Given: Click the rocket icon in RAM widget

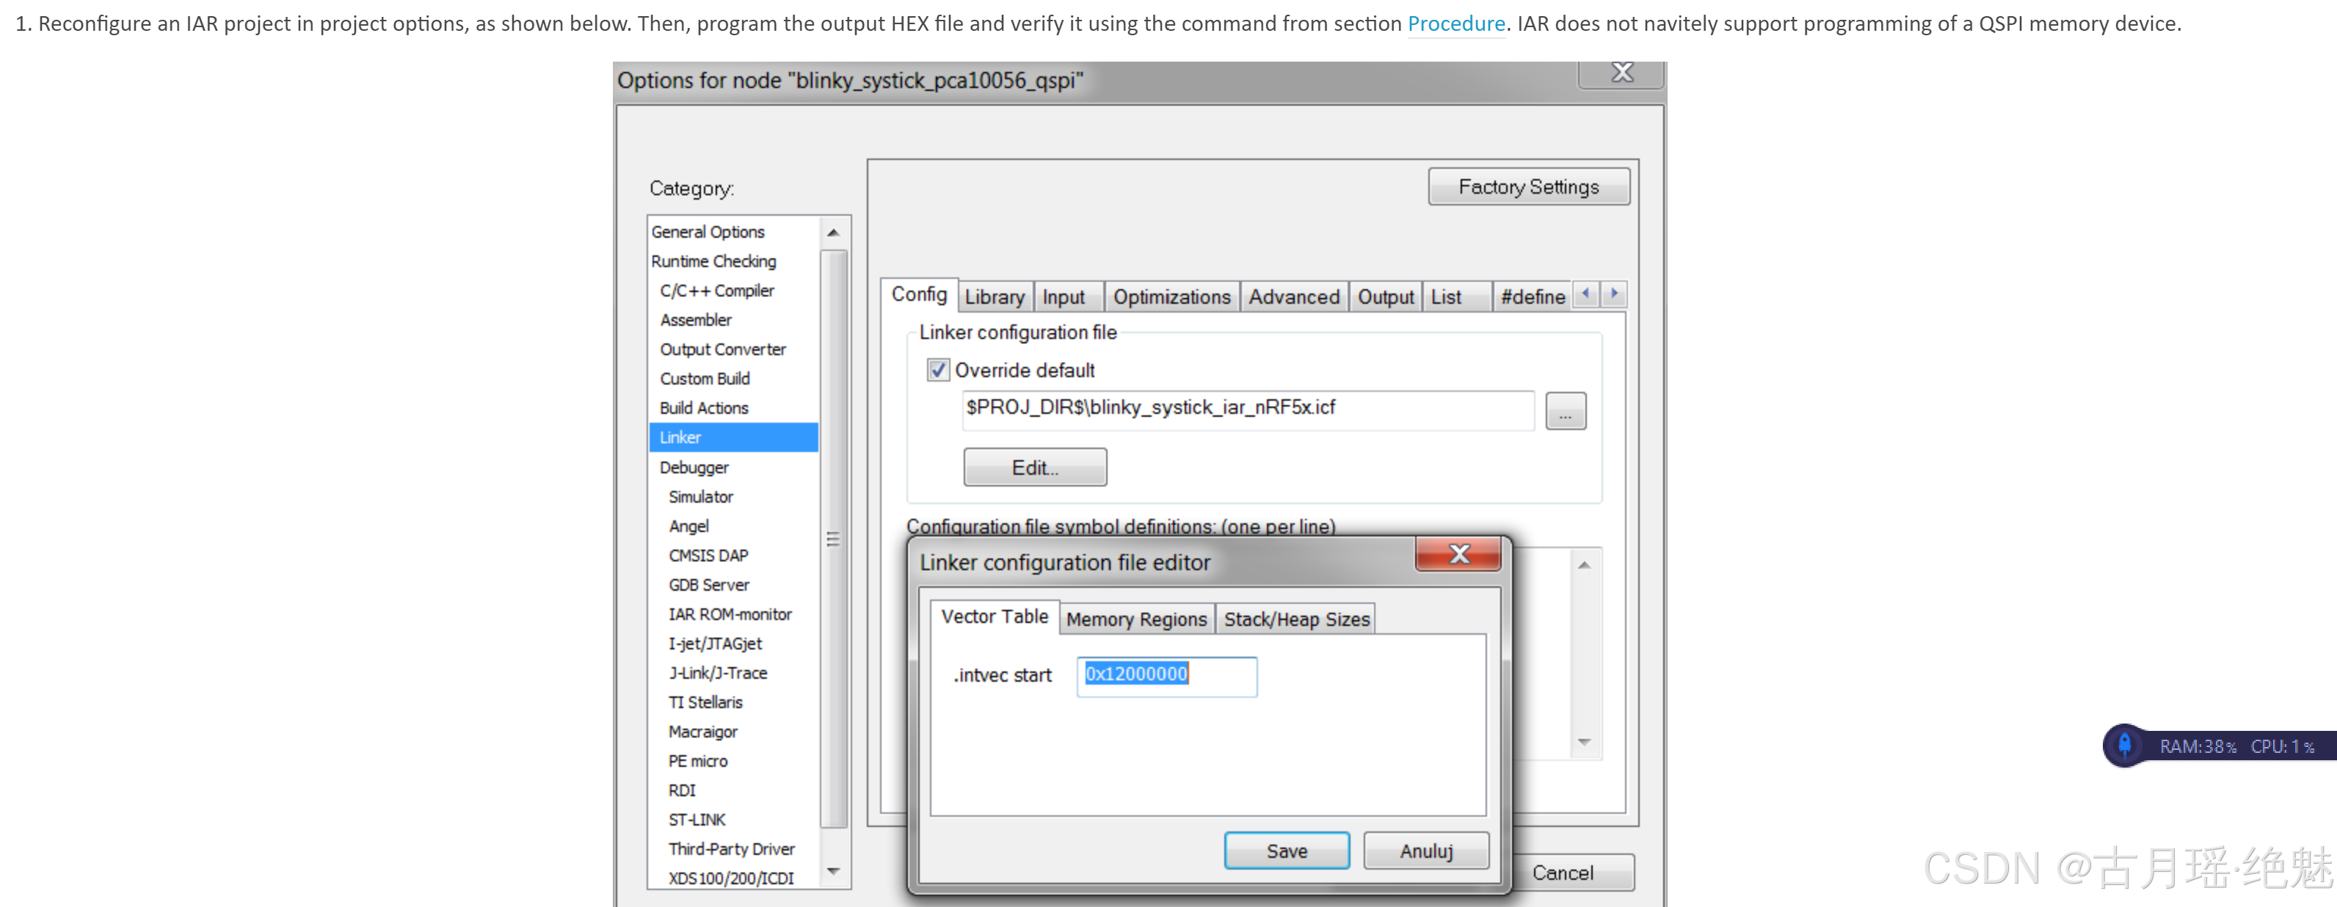Looking at the screenshot, I should pos(2124,746).
